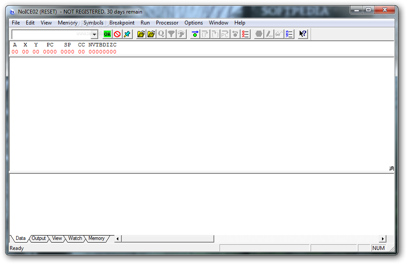Open the Processor menu
The image size is (407, 264).
coord(167,23)
